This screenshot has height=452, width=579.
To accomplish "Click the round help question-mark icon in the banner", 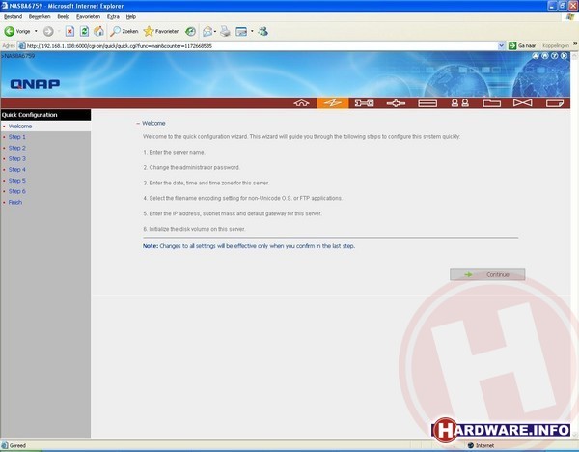I will point(554,56).
